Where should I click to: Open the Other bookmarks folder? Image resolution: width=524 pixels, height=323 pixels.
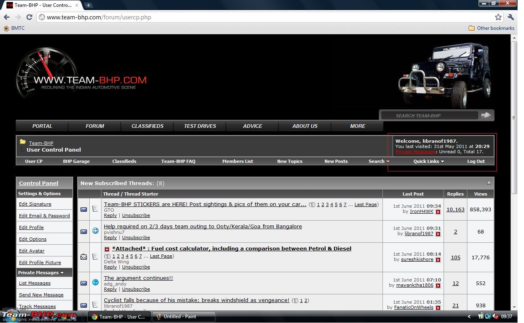pyautogui.click(x=491, y=28)
